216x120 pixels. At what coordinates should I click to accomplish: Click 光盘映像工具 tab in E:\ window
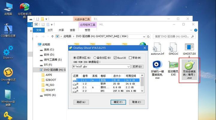tap(82, 19)
